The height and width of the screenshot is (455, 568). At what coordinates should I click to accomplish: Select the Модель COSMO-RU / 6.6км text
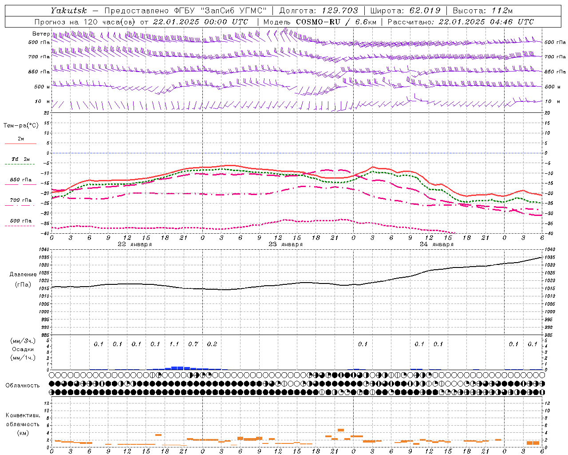pyautogui.click(x=320, y=22)
